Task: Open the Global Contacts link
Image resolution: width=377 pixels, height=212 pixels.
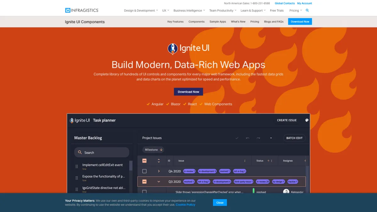Action: (x=285, y=3)
